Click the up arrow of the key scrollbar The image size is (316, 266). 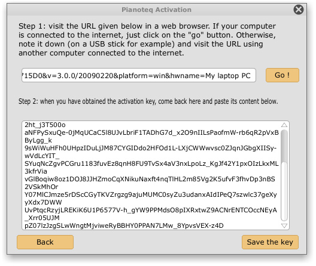point(284,125)
